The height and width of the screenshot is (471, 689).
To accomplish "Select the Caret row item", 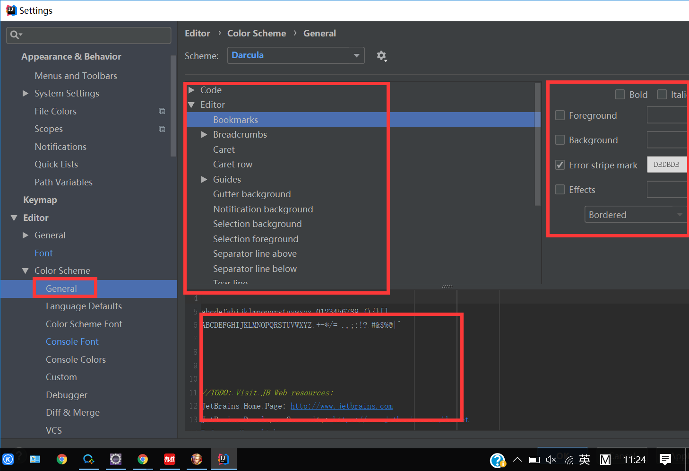I will pyautogui.click(x=233, y=164).
